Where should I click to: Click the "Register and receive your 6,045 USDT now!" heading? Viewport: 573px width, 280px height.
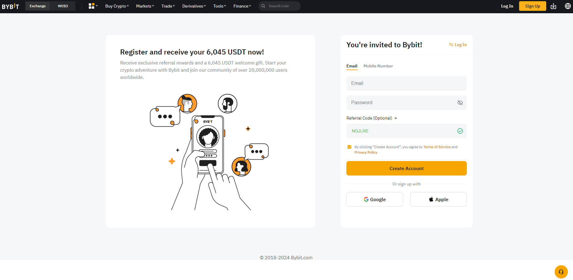point(192,52)
